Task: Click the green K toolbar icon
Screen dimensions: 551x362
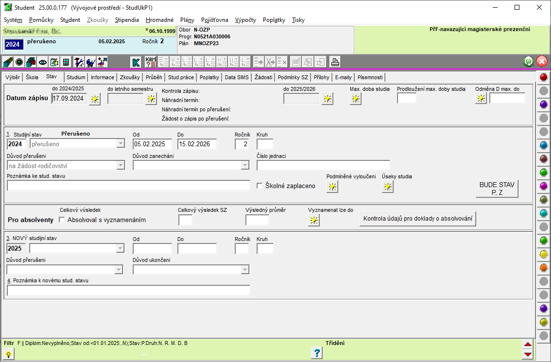Action: point(136,62)
